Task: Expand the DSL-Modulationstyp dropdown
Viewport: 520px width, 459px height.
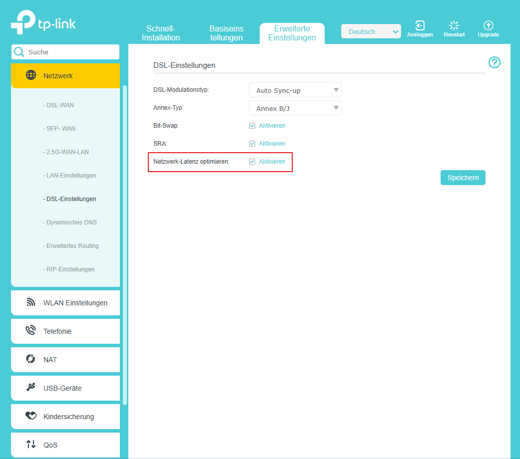Action: (x=295, y=90)
